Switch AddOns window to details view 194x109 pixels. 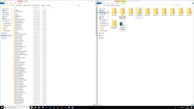[94, 105]
